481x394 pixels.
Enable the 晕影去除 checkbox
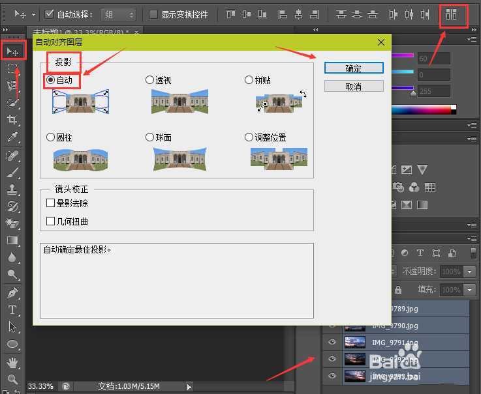51,203
